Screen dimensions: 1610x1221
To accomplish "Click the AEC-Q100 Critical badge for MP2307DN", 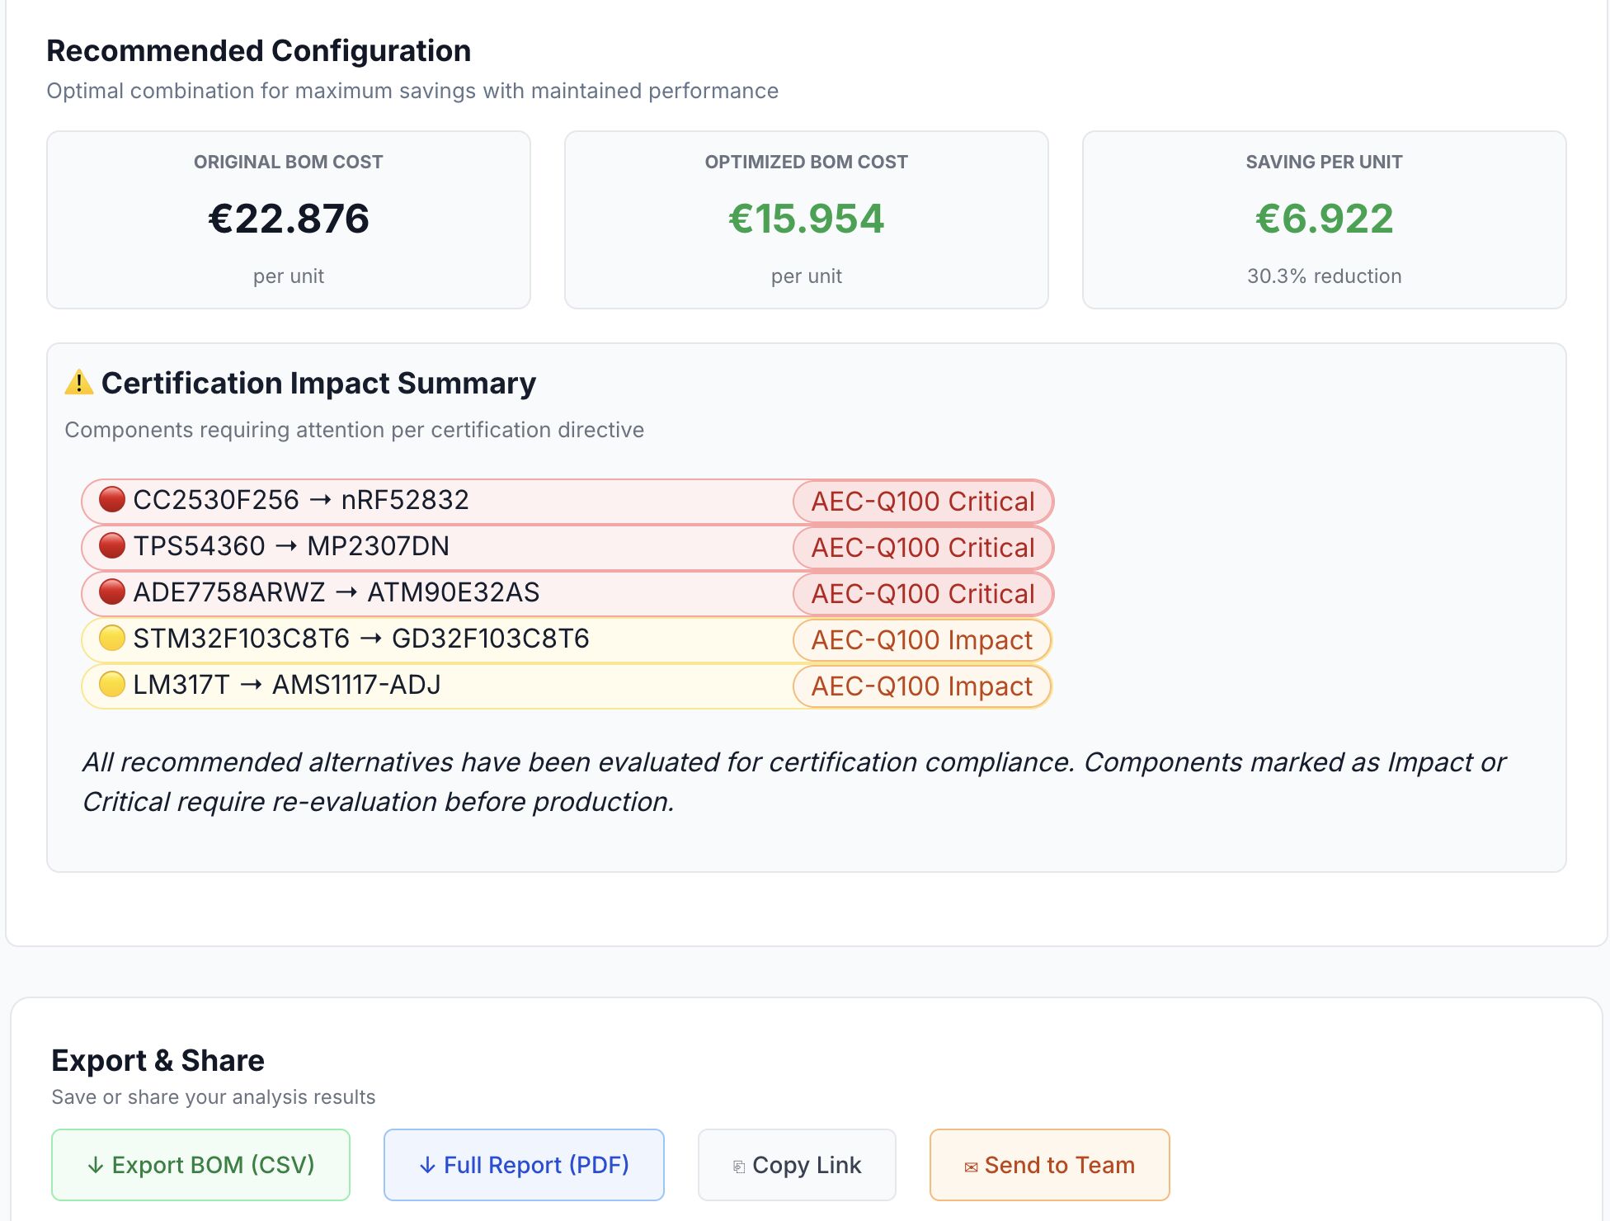I will (x=923, y=548).
